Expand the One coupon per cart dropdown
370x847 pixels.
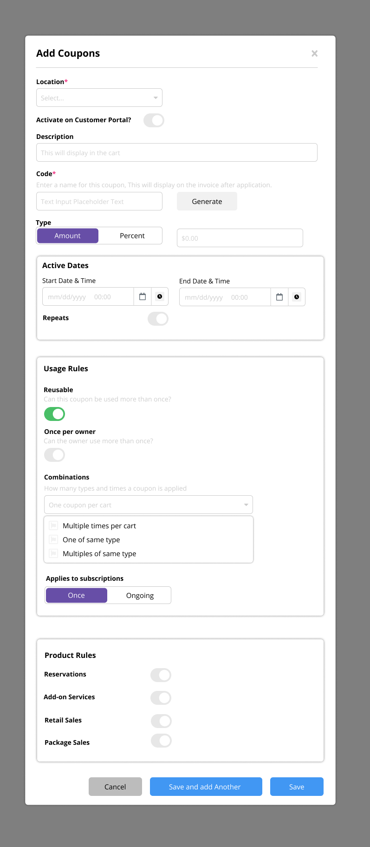tap(149, 505)
